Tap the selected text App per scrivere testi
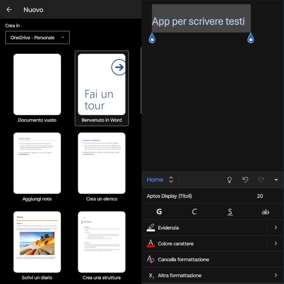Screen dimensions: 284x284 (x=198, y=21)
